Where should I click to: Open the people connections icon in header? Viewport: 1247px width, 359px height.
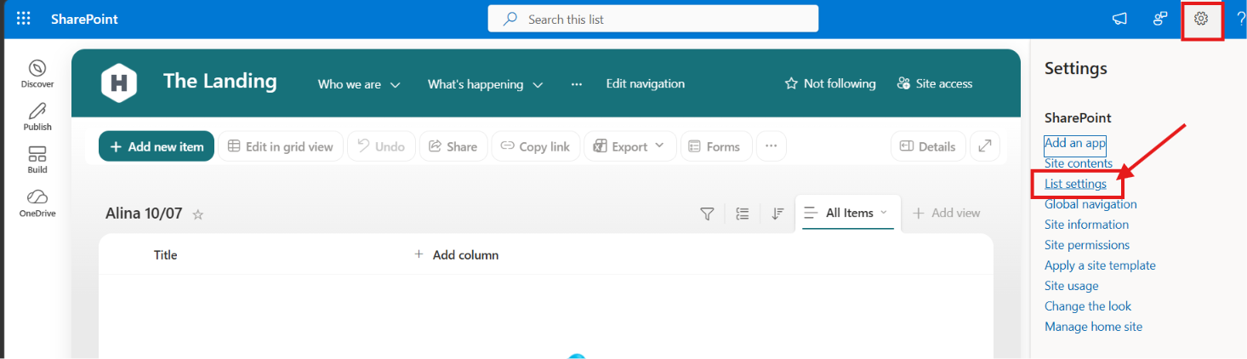[1160, 19]
